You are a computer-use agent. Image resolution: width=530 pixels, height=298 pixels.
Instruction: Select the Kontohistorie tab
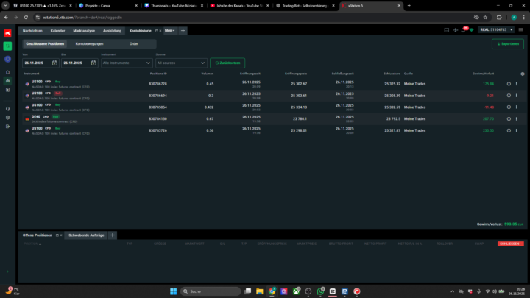pos(141,31)
